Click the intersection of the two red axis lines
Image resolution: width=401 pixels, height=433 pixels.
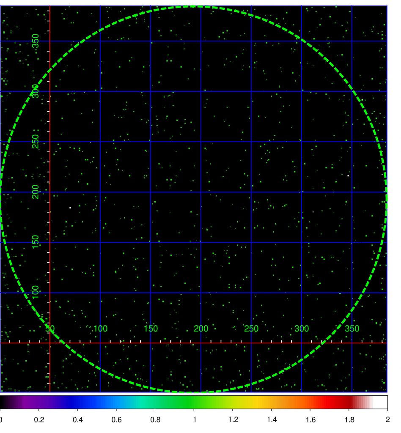pyautogui.click(x=50, y=343)
